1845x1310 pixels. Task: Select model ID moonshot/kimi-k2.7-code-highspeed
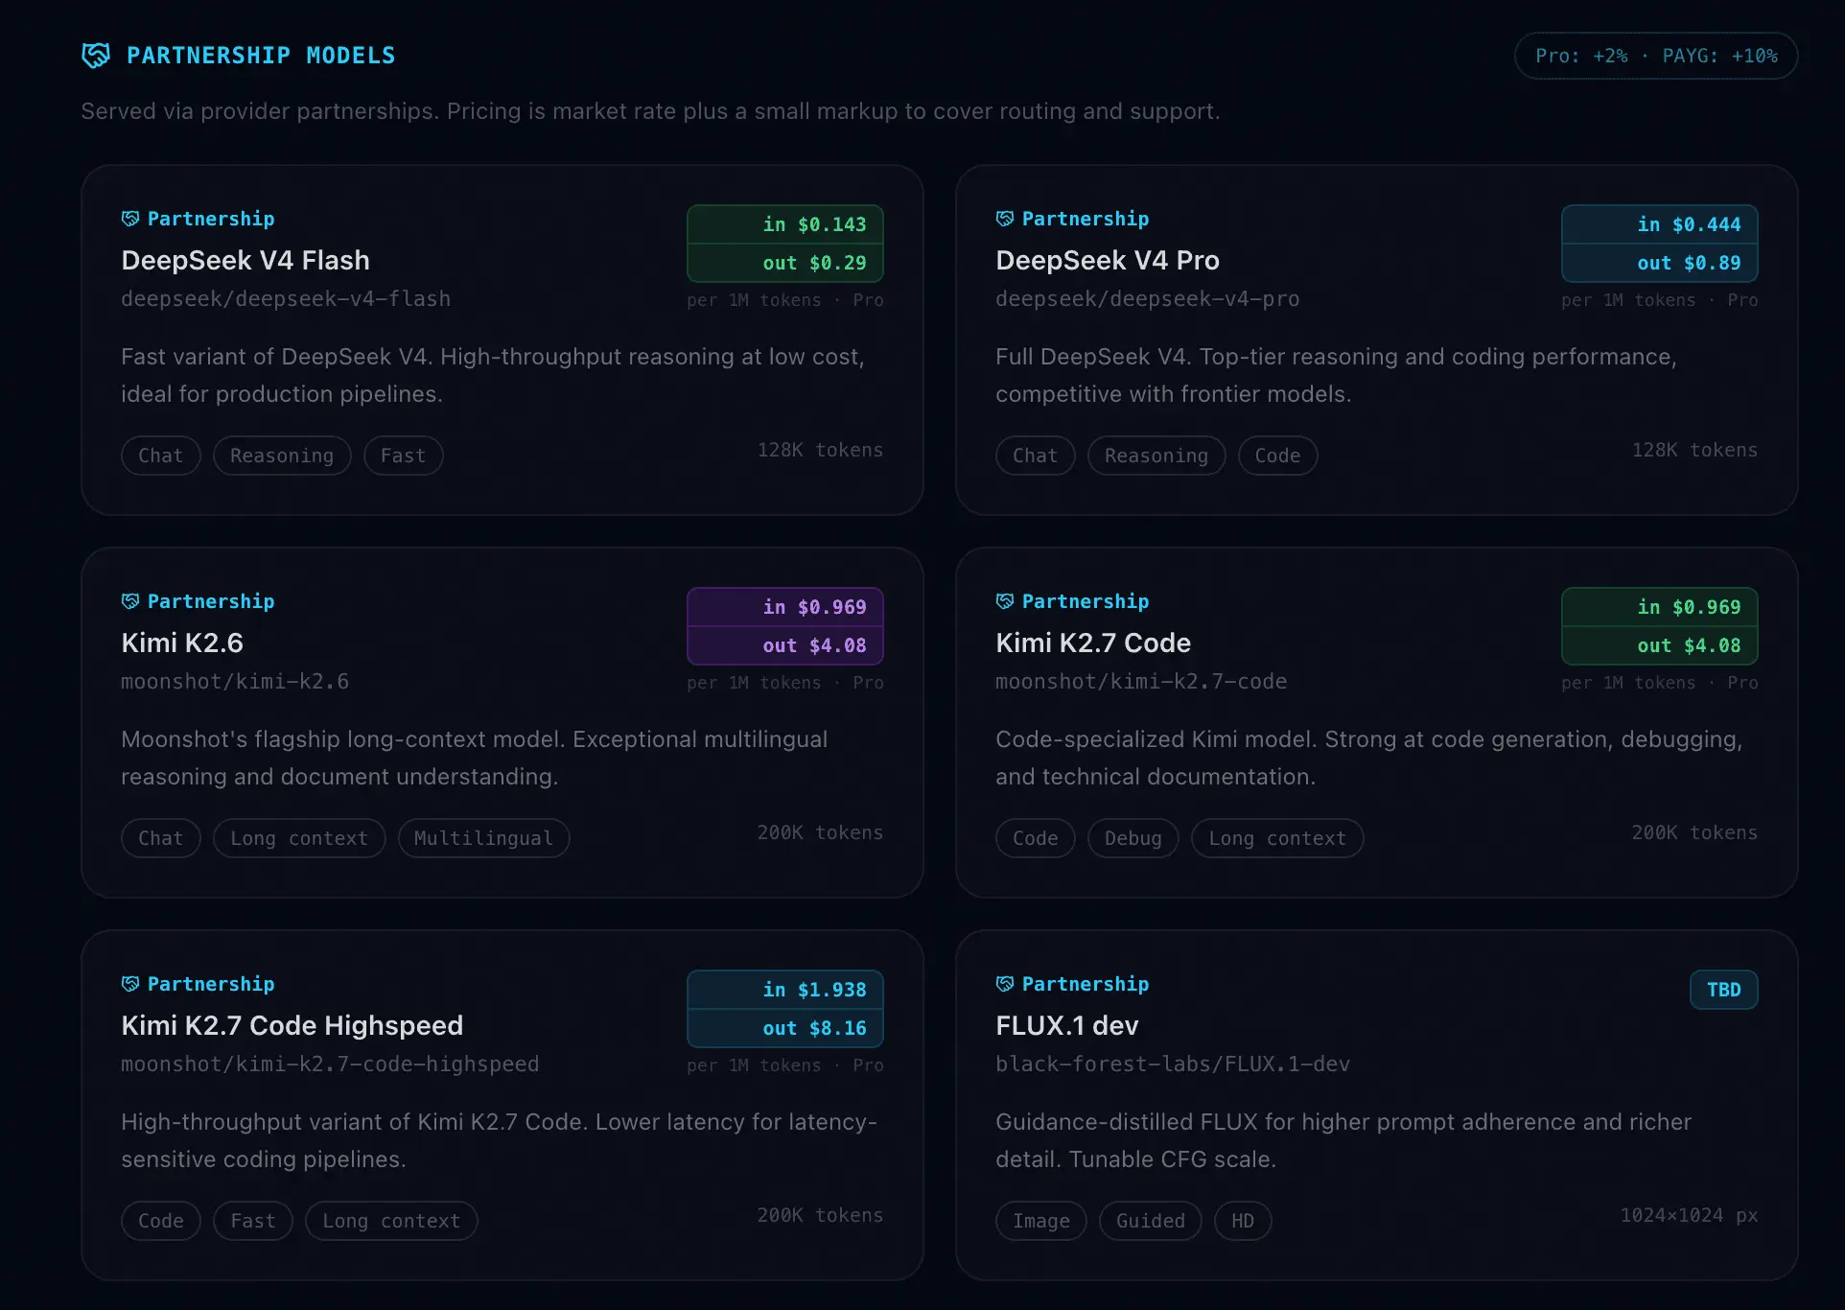(330, 1064)
